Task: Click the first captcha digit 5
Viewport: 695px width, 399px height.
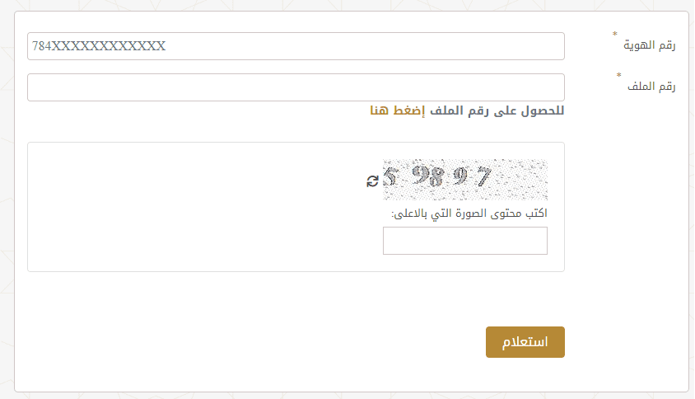Action: point(392,177)
